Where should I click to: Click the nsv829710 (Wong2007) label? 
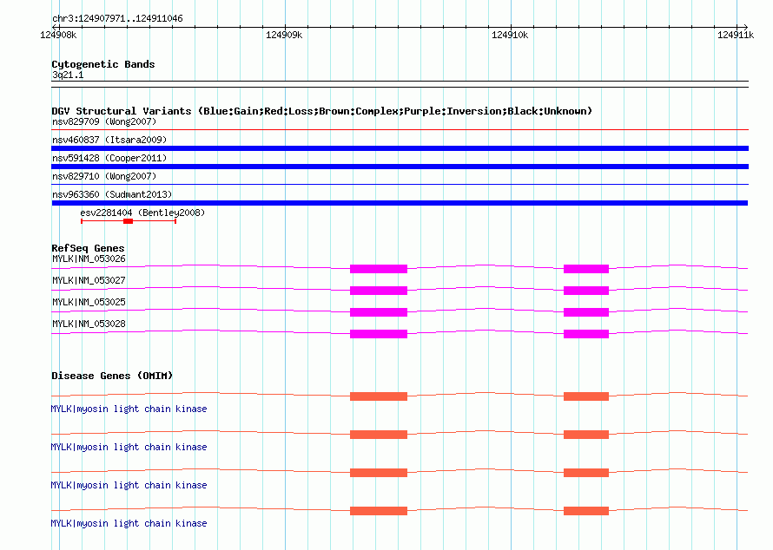[104, 176]
